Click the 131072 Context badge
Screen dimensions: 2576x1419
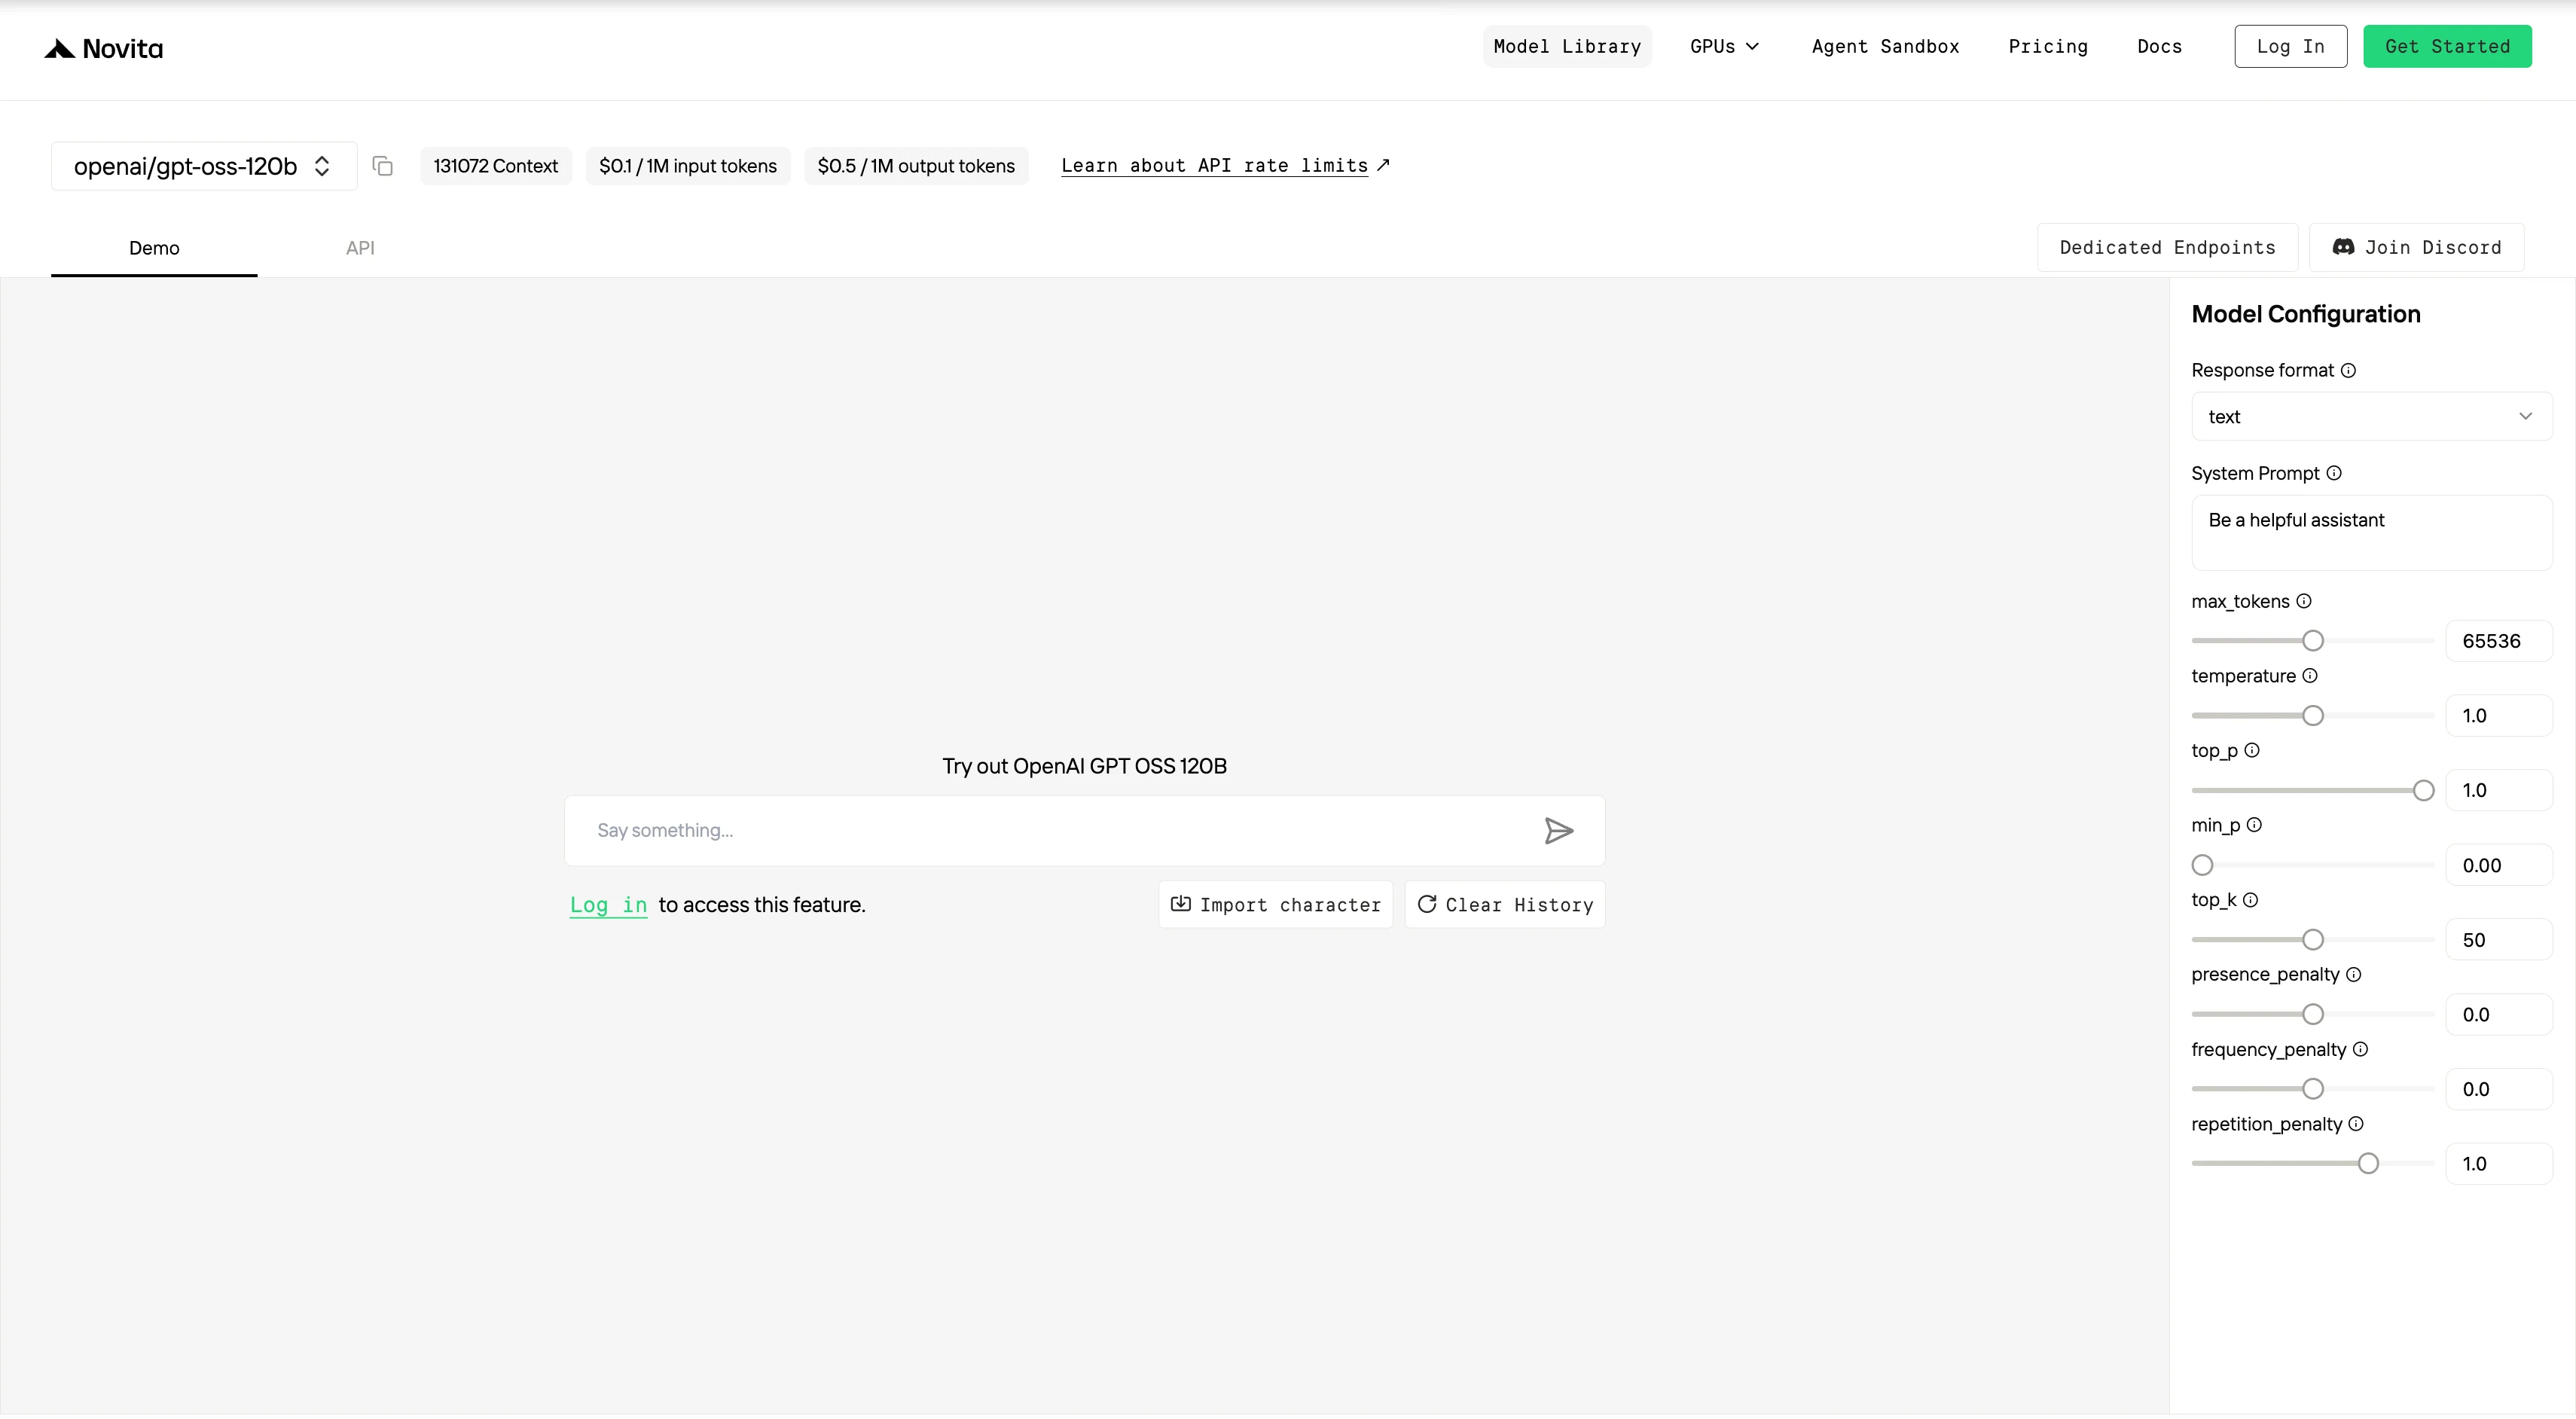pos(495,166)
